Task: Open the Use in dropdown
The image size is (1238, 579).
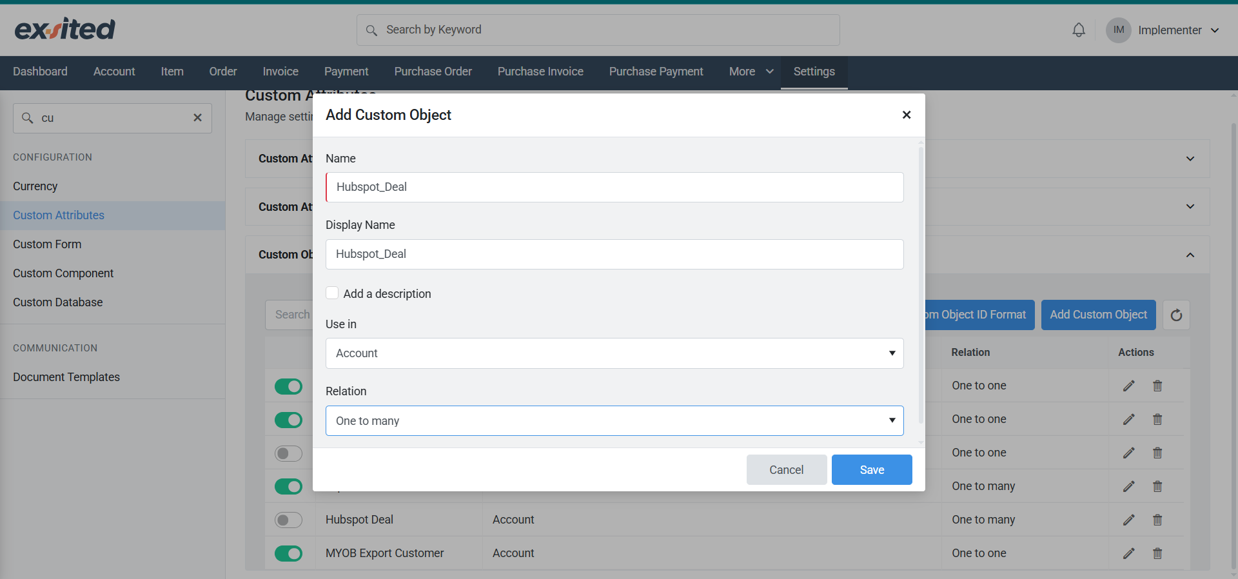Action: click(x=614, y=353)
